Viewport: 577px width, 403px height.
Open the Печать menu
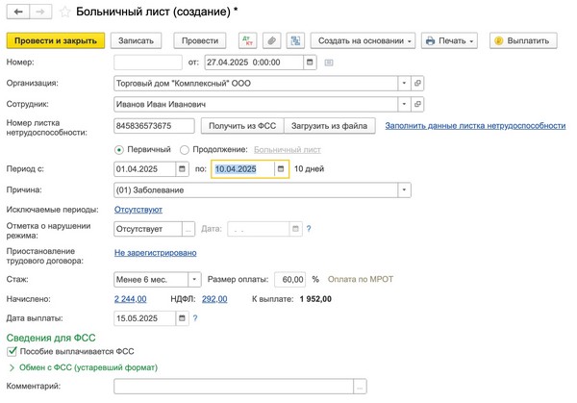(450, 41)
